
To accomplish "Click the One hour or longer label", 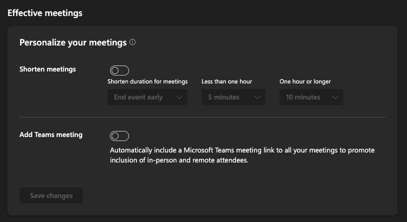I will click(305, 81).
